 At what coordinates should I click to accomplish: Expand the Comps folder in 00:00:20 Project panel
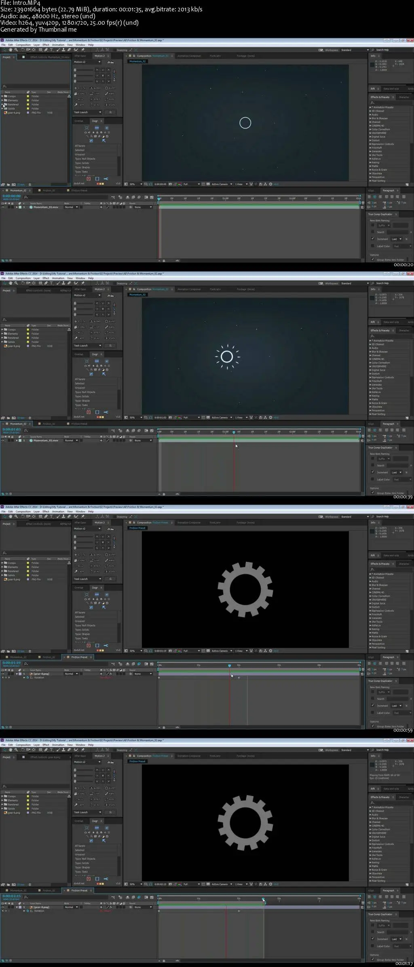point(2,96)
